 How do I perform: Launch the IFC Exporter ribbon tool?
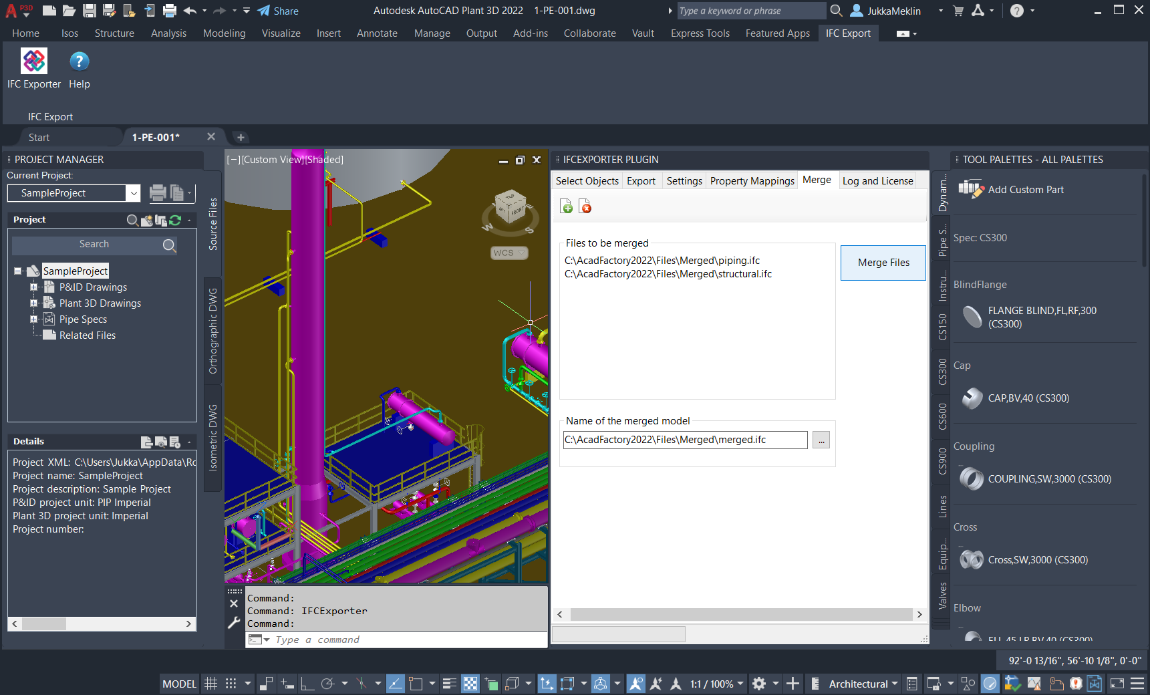[34, 61]
